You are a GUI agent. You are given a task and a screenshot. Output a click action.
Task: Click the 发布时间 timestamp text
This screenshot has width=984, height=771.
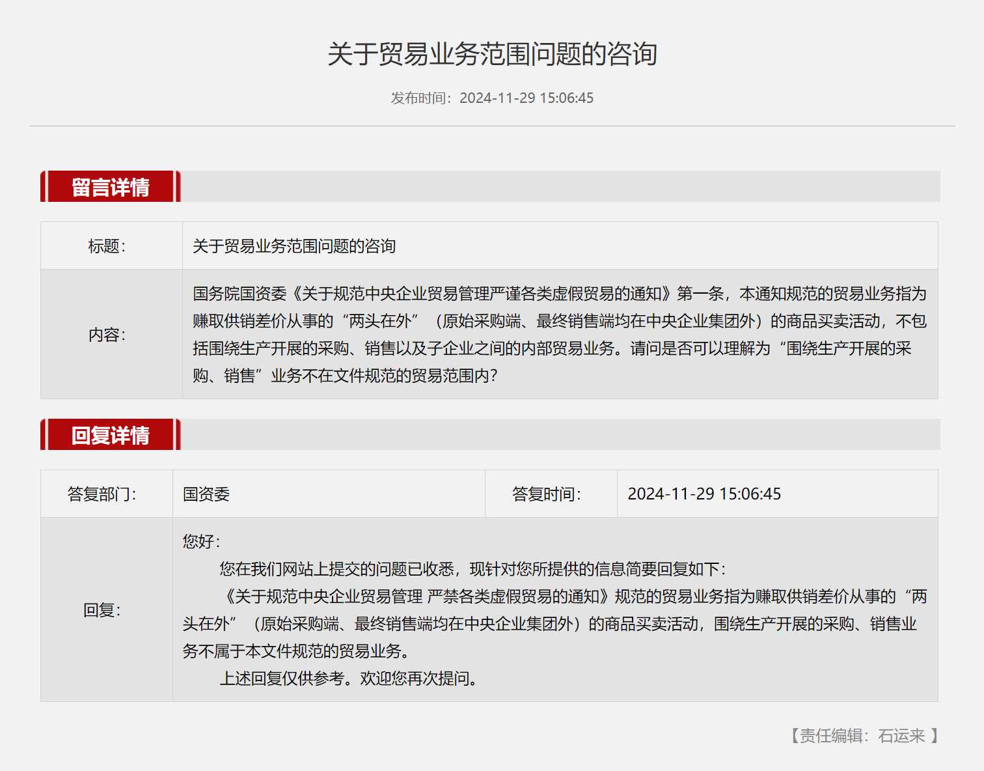click(x=492, y=98)
